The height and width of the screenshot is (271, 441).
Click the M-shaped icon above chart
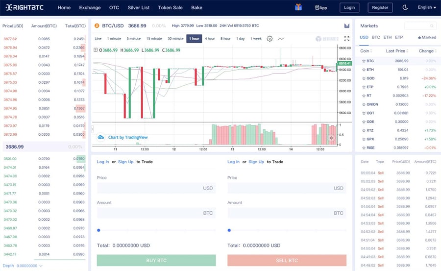(346, 25)
